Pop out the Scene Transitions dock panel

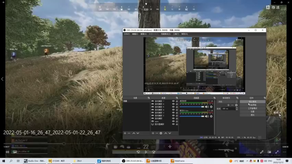237,98
